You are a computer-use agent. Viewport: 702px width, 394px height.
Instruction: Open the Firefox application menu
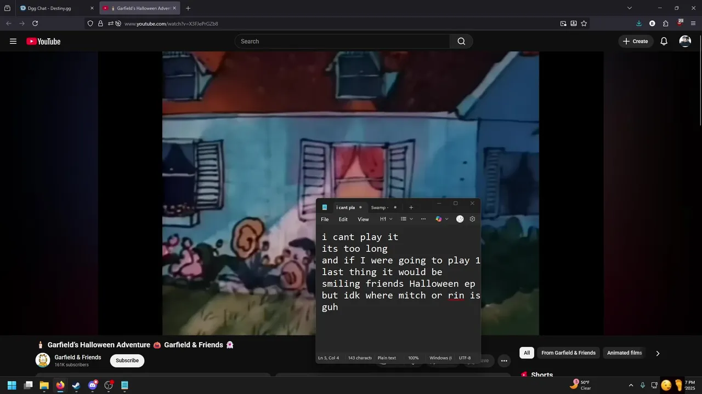click(x=693, y=24)
